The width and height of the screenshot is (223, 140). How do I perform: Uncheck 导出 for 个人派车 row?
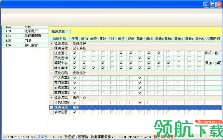click(140, 78)
